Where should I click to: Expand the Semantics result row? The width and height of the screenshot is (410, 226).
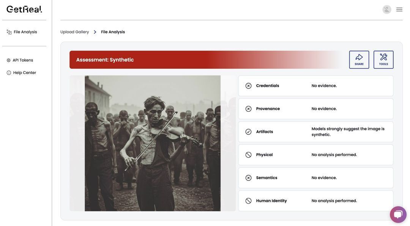pos(315,178)
